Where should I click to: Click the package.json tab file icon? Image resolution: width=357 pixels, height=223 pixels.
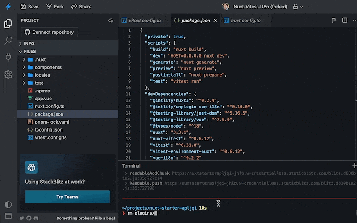(x=177, y=21)
